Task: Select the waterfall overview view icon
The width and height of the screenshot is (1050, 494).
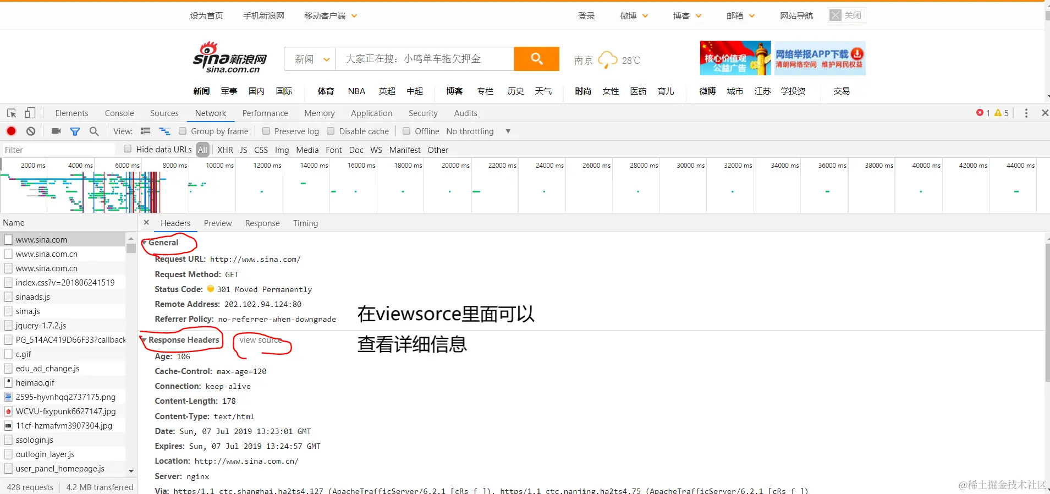Action: pyautogui.click(x=164, y=131)
